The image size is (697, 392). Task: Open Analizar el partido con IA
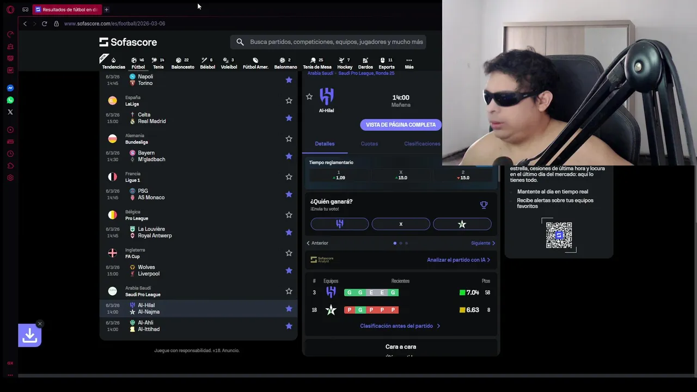458,260
